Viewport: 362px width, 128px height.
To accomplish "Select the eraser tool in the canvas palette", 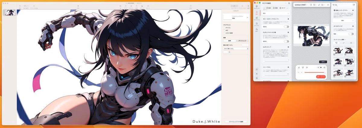I will tap(299, 68).
